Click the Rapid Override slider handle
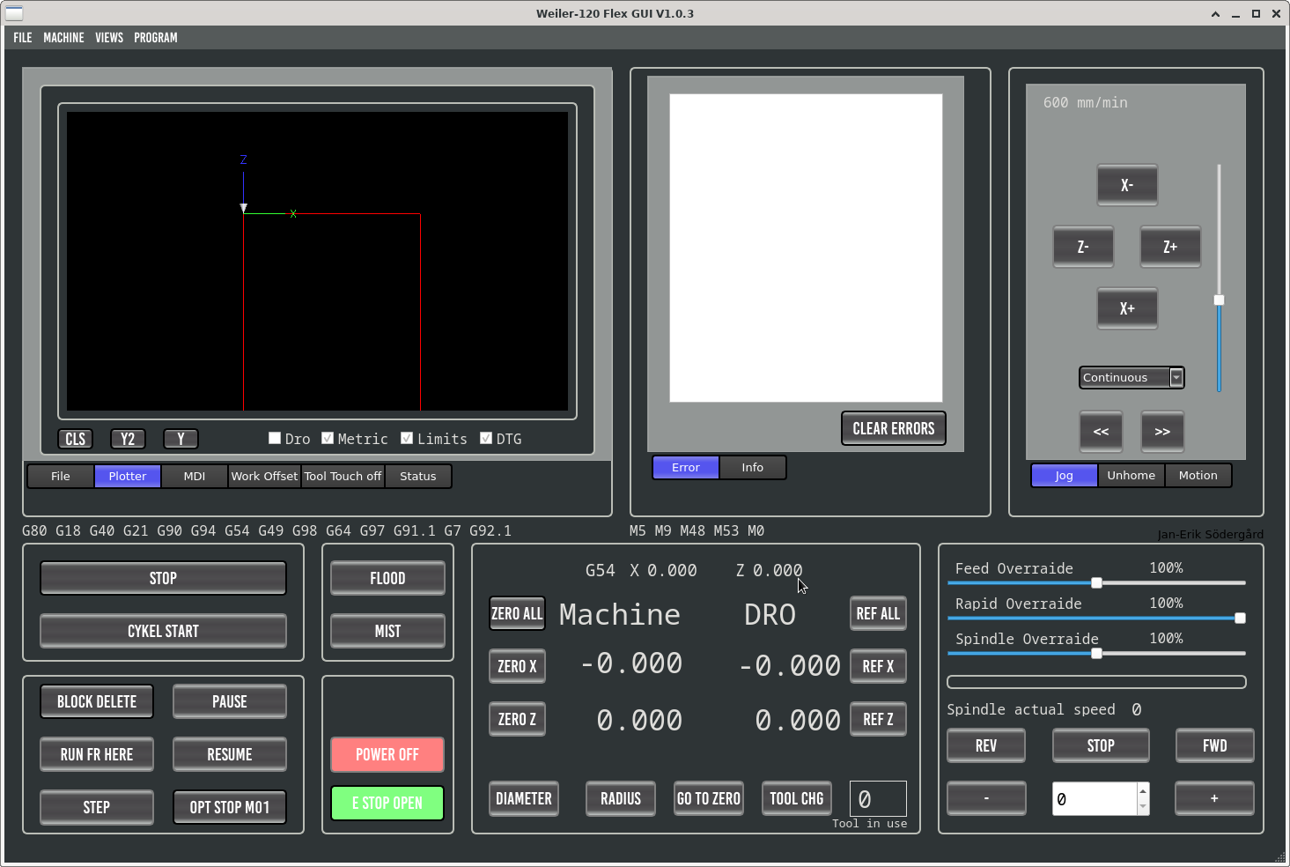The image size is (1290, 867). (x=1240, y=618)
